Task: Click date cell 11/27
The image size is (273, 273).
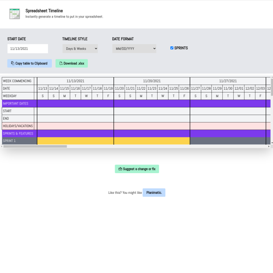Action: (x=195, y=89)
